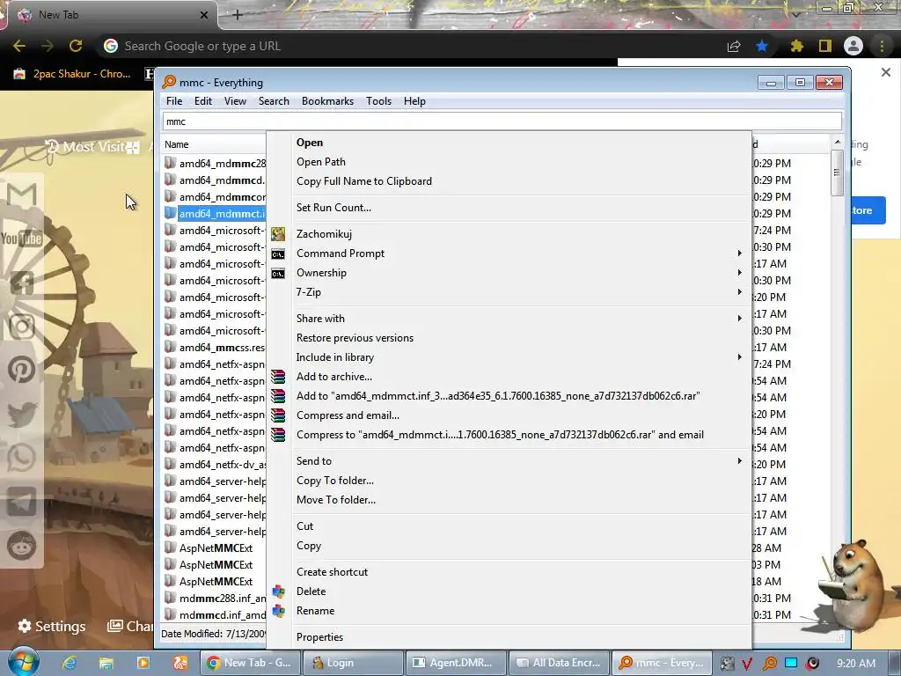Click the Command Prompt console icon

(x=278, y=254)
